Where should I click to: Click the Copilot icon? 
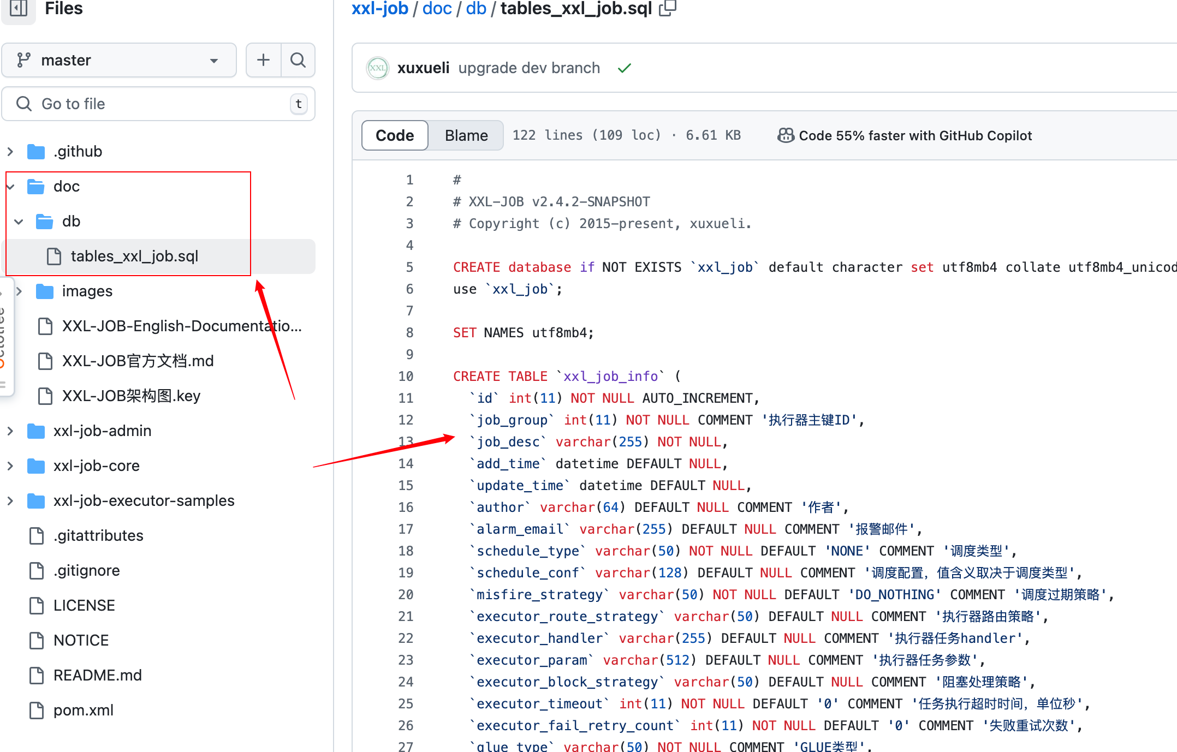[x=786, y=135]
